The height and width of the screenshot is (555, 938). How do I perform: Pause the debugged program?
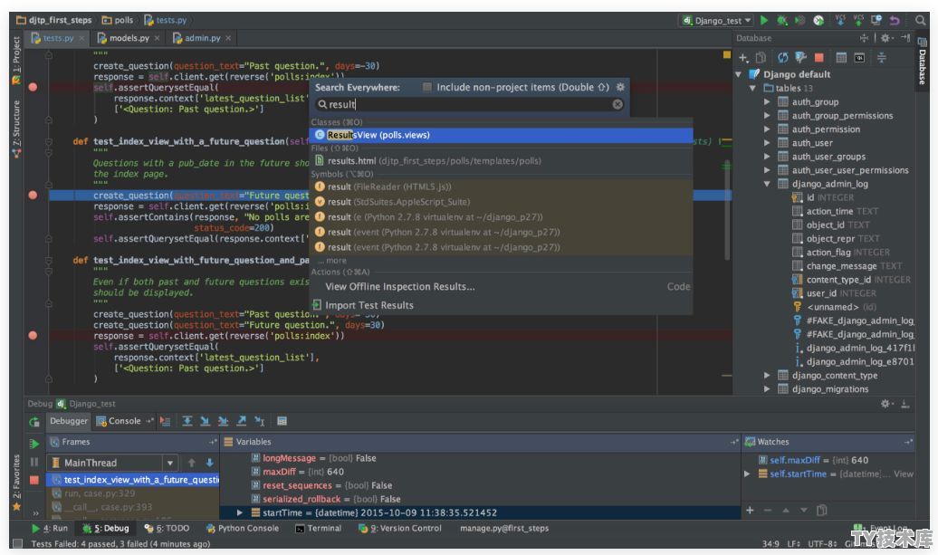tap(34, 462)
